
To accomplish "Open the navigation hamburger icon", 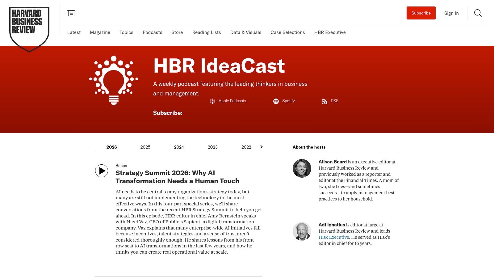I will [x=71, y=13].
